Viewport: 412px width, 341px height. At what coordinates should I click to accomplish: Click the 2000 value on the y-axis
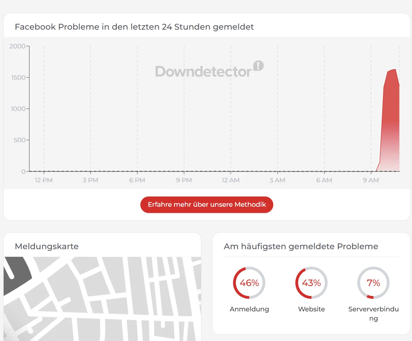(x=17, y=46)
